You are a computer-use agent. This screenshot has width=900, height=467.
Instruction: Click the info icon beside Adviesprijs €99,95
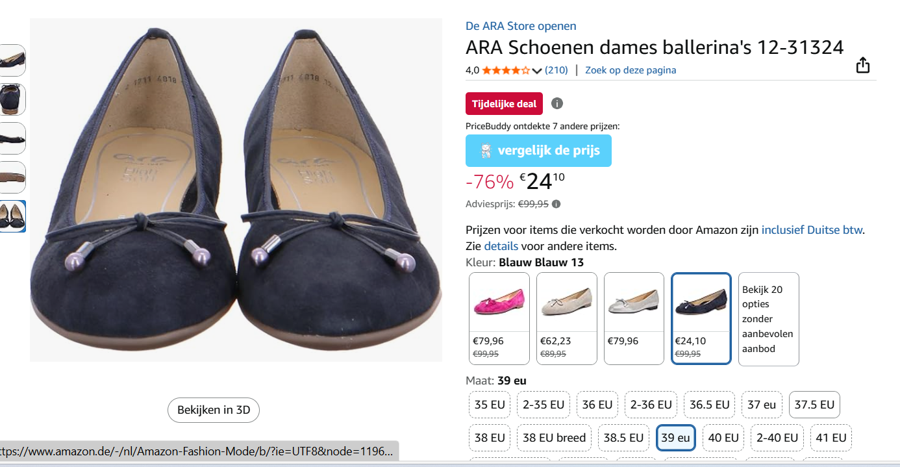click(x=555, y=203)
